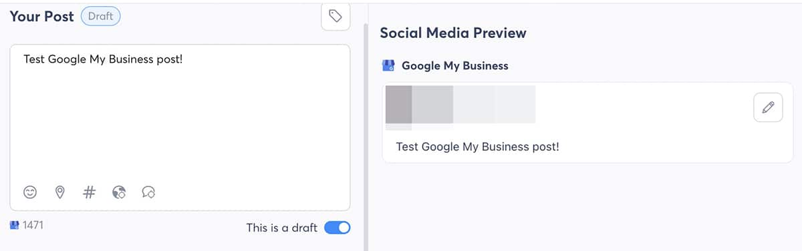Open the tag label button
This screenshot has width=802, height=251.
[336, 16]
